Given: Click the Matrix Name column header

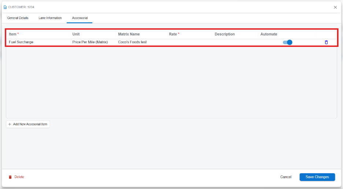Looking at the screenshot, I should tap(141, 34).
